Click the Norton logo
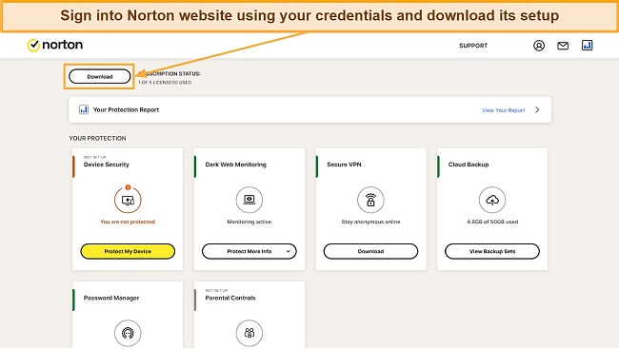Viewport: 619px width, 349px height. click(x=55, y=45)
